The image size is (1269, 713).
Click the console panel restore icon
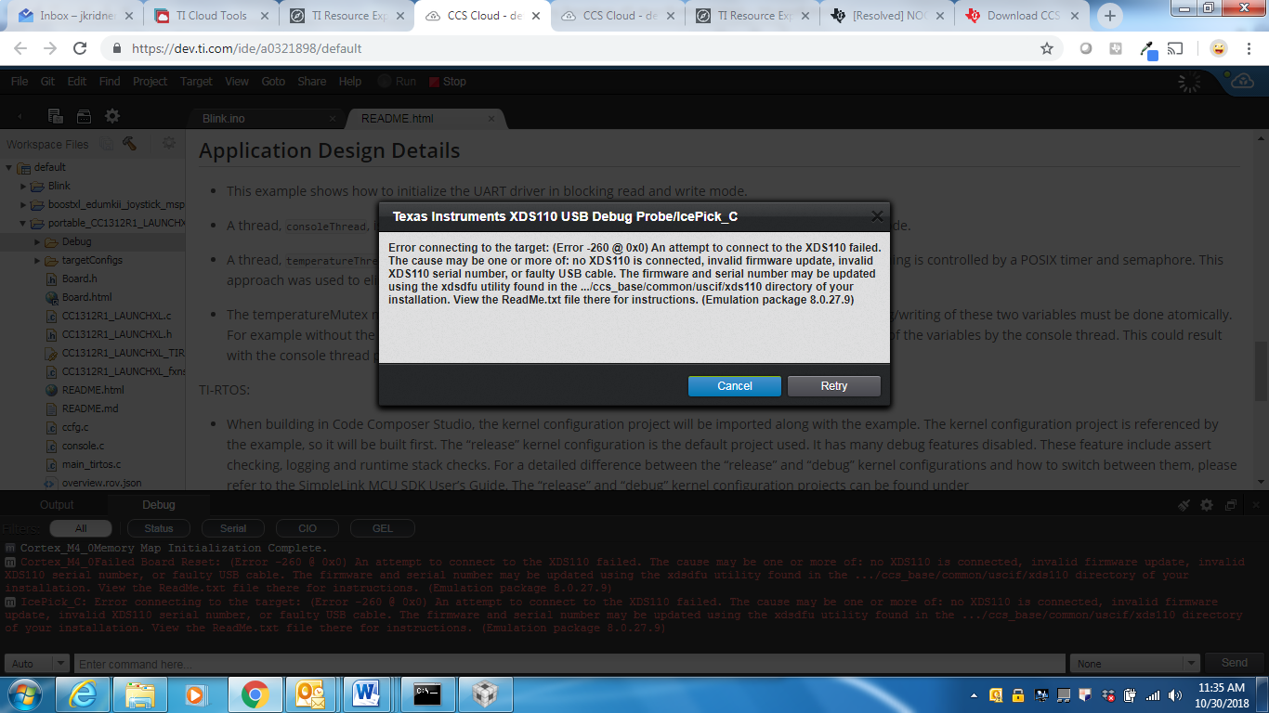(x=1231, y=505)
